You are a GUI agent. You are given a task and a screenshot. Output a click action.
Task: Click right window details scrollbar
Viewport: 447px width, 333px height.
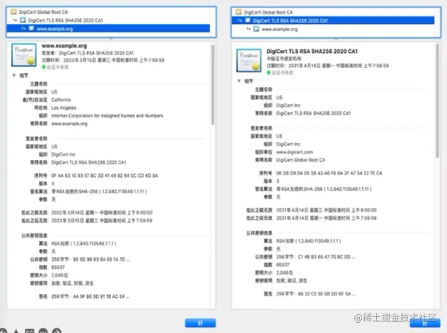[438, 101]
